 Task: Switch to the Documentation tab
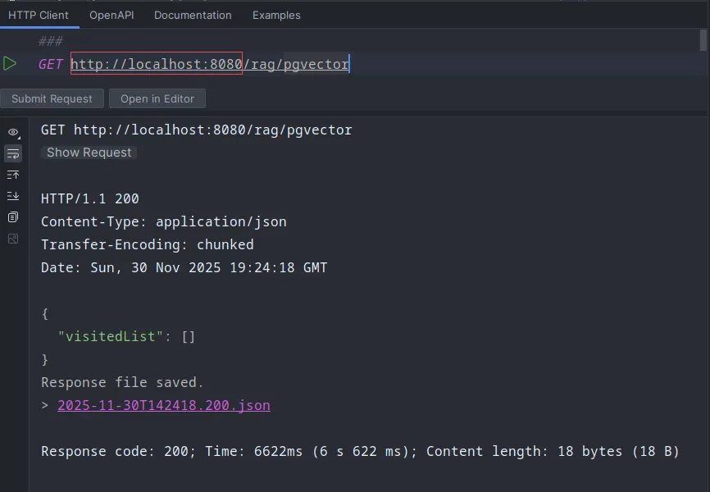[193, 15]
